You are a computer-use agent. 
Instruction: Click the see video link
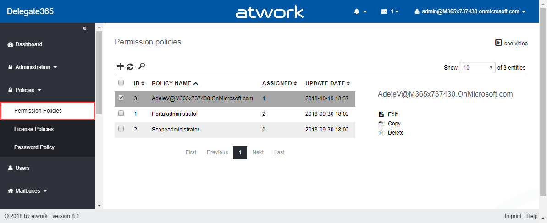[x=512, y=43]
